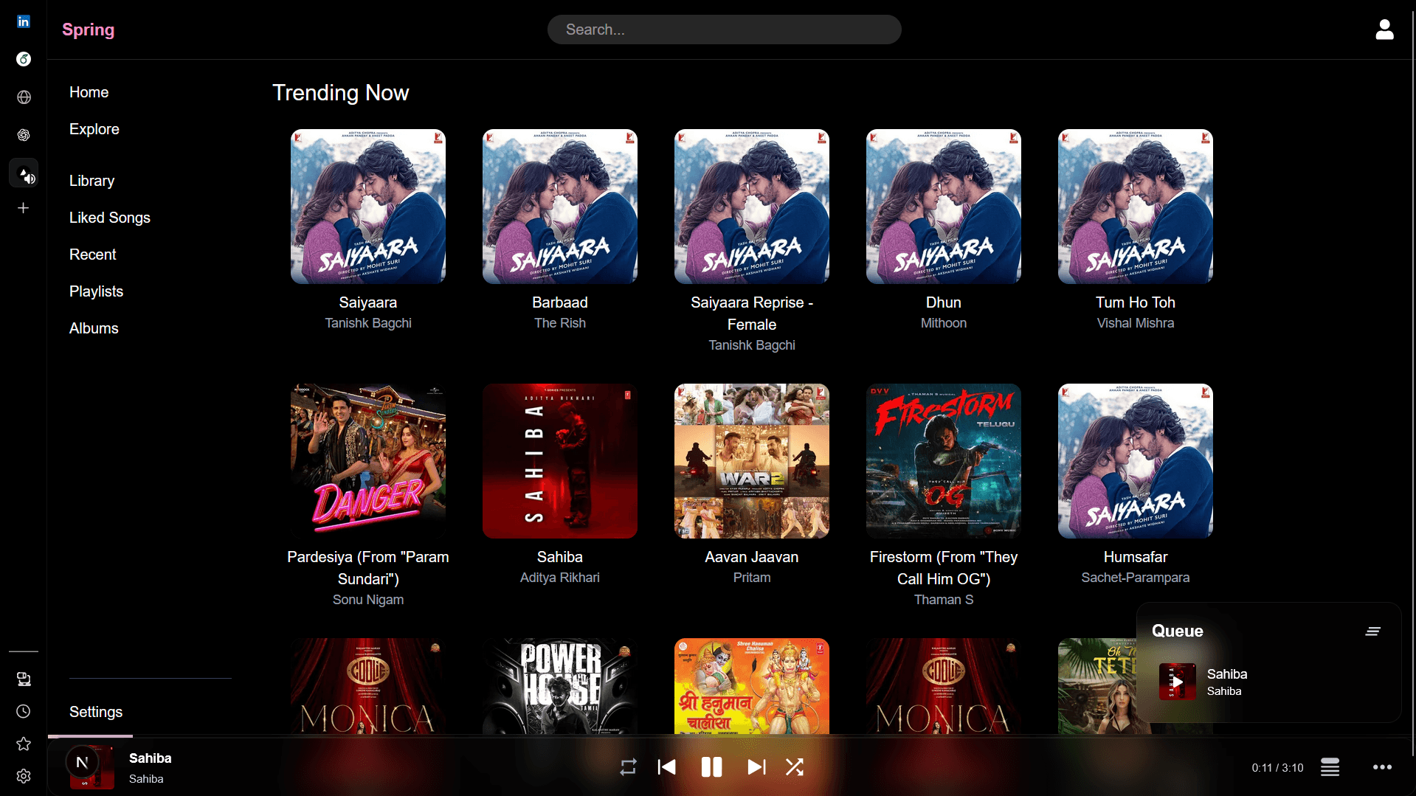Screen dimensions: 1416x796
Task: Go to Home in navigation
Action: tap(89, 92)
